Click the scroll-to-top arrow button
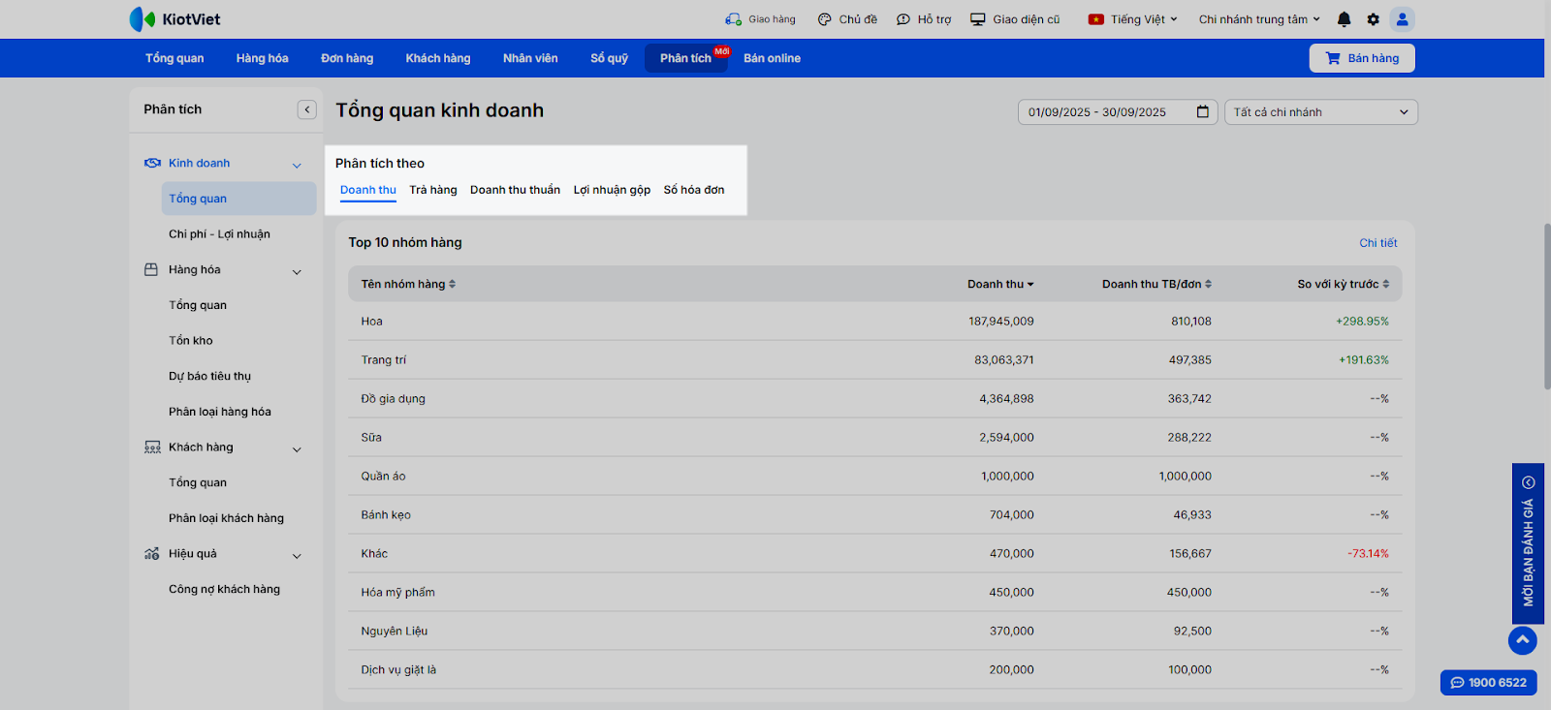 (x=1523, y=640)
